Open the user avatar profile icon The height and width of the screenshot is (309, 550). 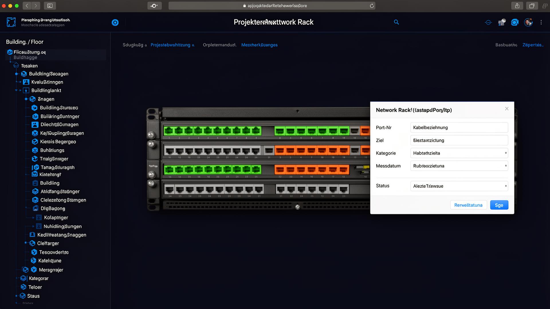coord(528,22)
